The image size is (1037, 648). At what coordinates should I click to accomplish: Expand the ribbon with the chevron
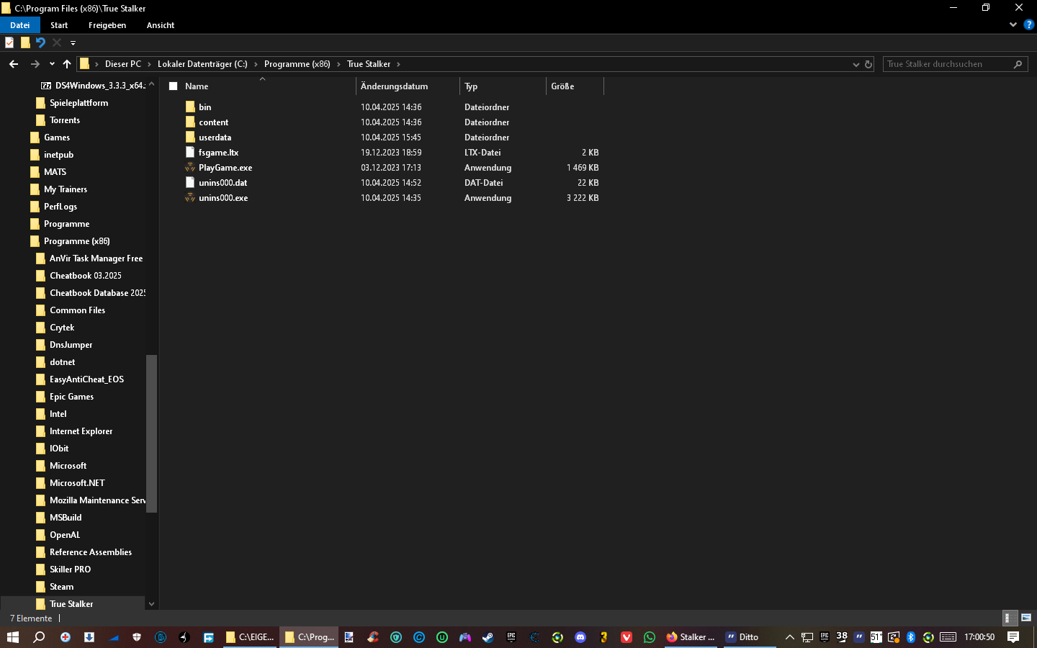pyautogui.click(x=1013, y=24)
